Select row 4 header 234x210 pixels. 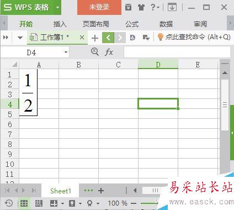point(9,104)
